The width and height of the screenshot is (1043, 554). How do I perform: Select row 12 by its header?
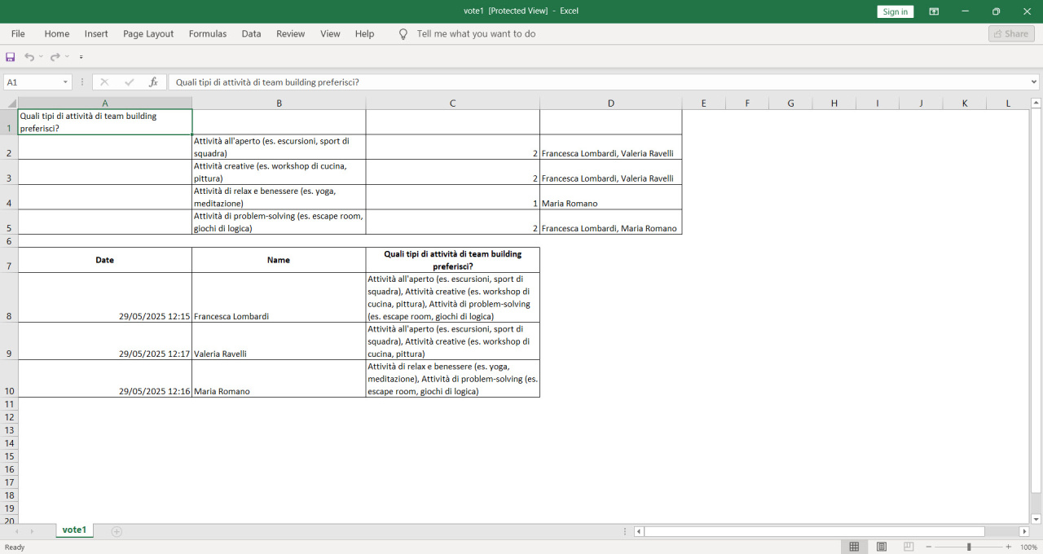(9, 417)
